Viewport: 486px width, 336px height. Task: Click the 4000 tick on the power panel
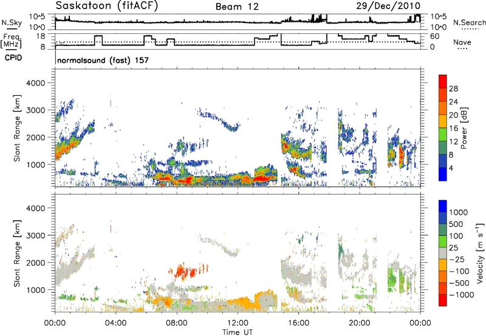[x=35, y=83]
